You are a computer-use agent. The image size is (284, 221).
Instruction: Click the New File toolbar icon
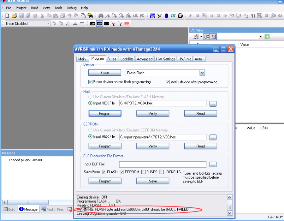(x=7, y=15)
